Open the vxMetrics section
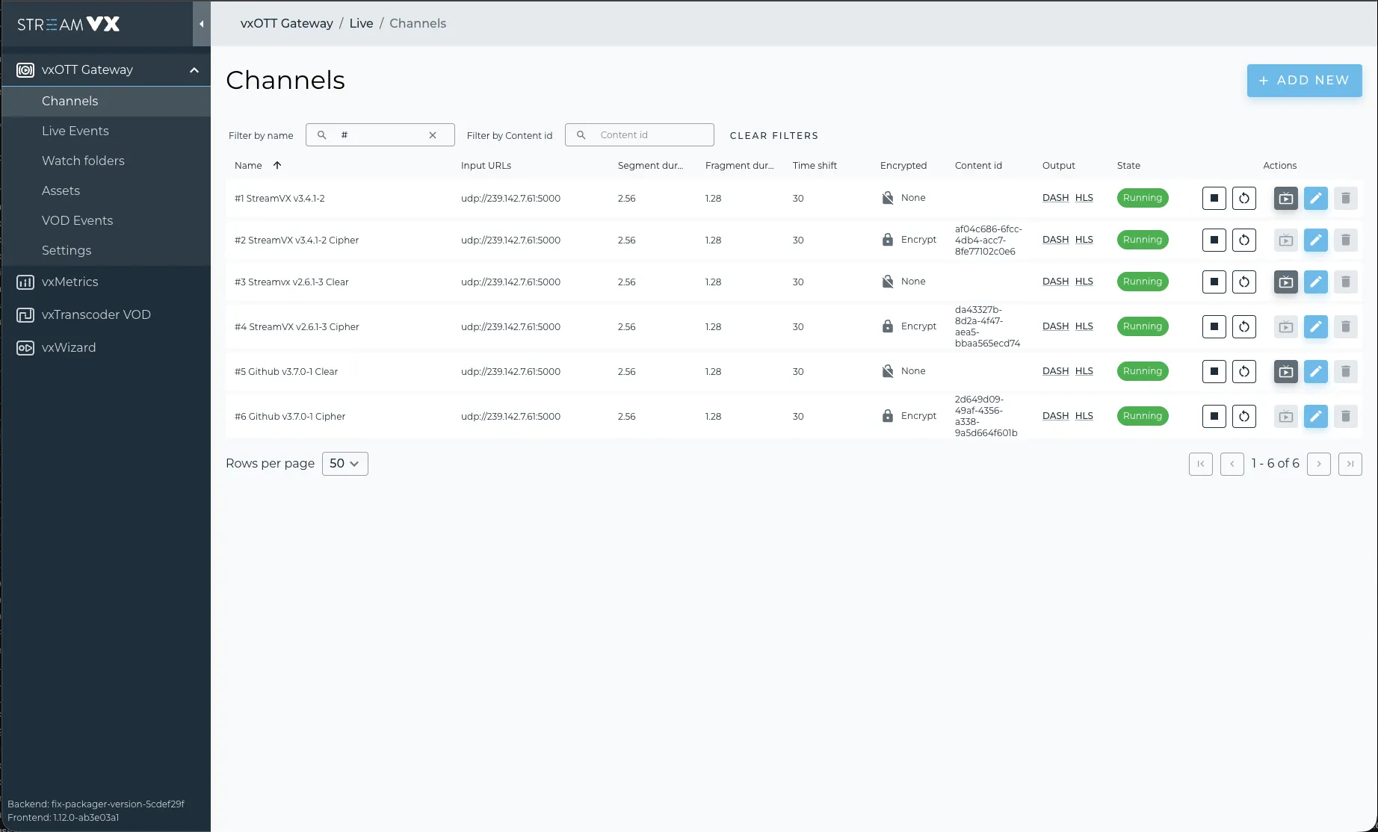Screen dimensions: 1378x832 pos(105,282)
